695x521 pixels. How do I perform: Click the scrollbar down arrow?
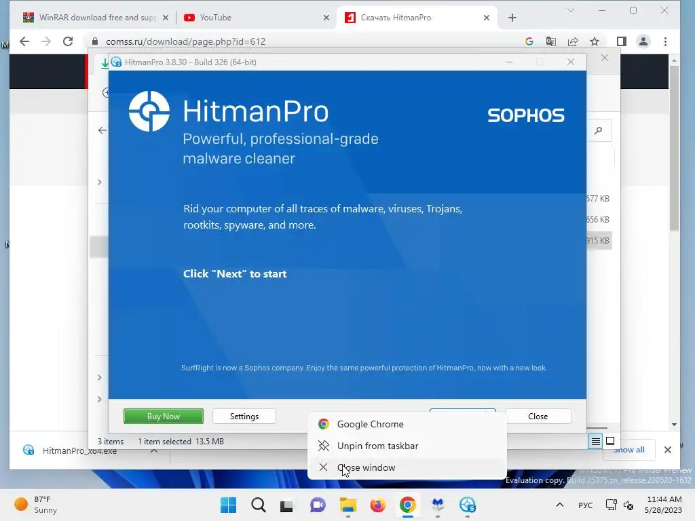tap(674, 425)
